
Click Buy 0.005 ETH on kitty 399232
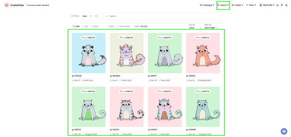(x=203, y=38)
